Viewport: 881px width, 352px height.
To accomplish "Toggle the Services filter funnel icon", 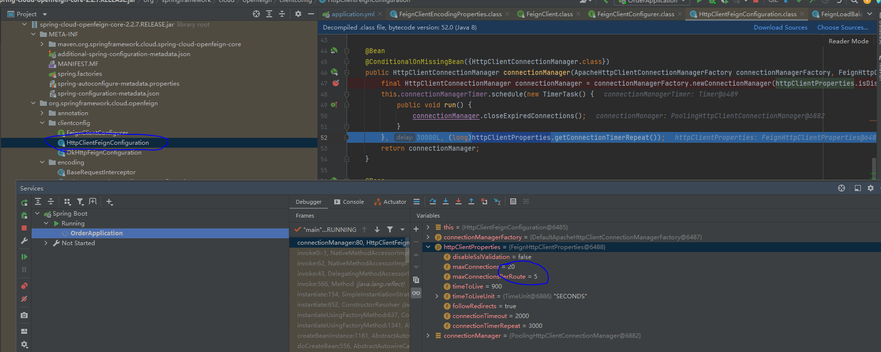I will click(x=80, y=201).
